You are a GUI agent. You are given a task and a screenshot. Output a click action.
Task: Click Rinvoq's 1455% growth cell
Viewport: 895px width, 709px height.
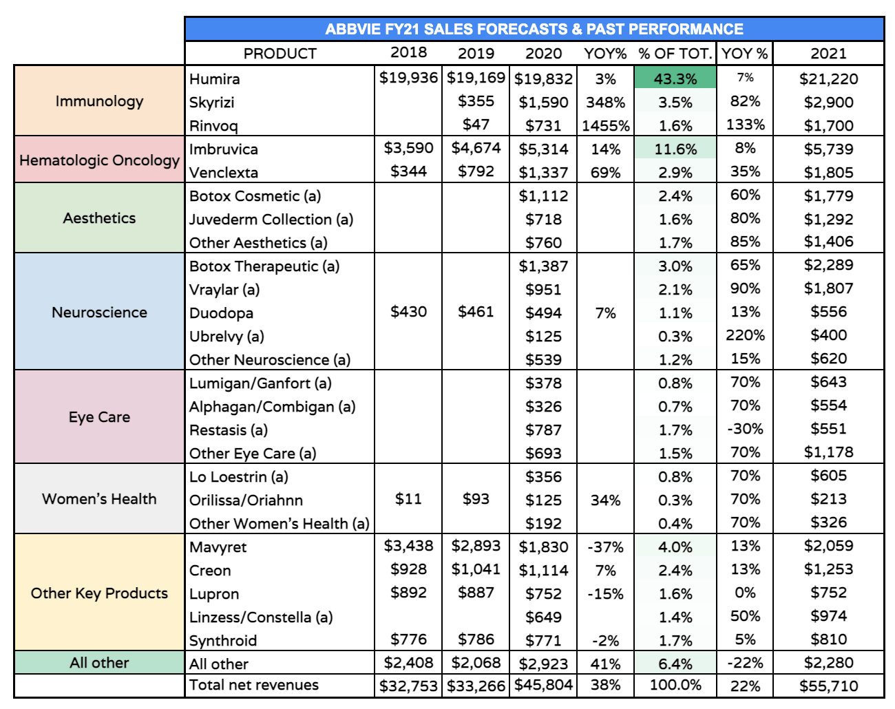click(605, 126)
